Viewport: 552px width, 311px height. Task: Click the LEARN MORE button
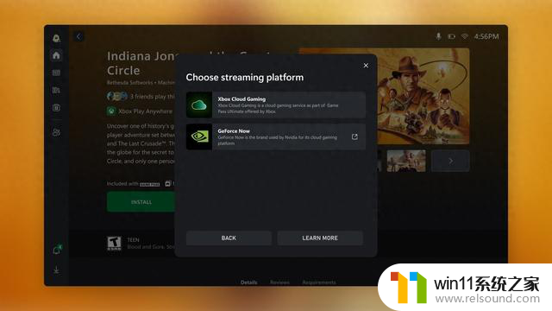pos(320,238)
